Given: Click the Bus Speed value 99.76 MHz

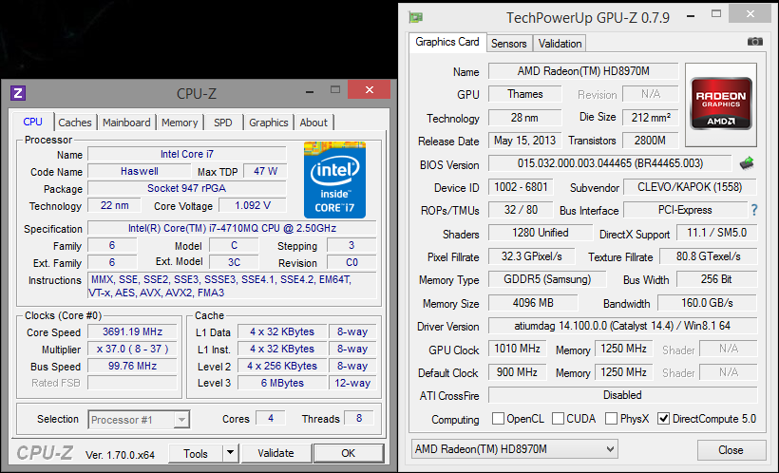Looking at the screenshot, I should point(132,366).
